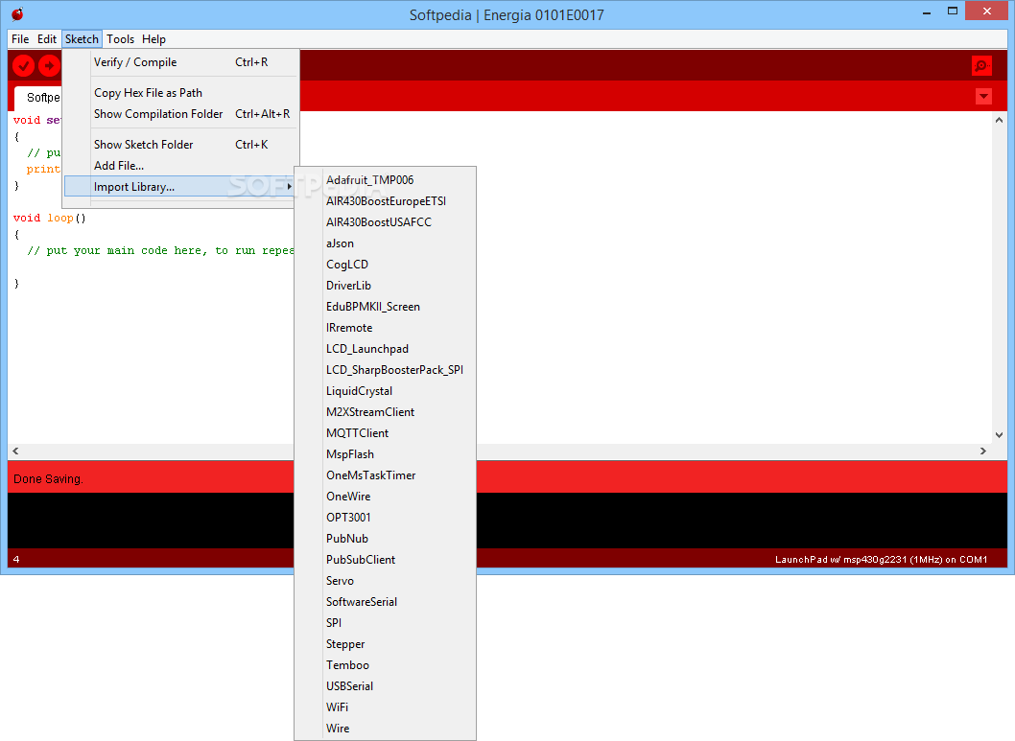This screenshot has width=1015, height=741.
Task: Import the Stepper library
Action: pyautogui.click(x=385, y=644)
